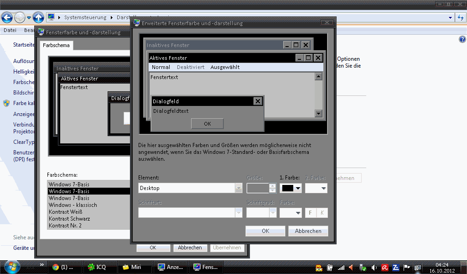
Task: Toggle italic font style button K
Action: click(322, 213)
